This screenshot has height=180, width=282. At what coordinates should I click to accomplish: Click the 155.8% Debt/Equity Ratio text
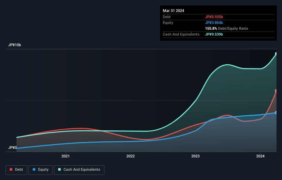click(226, 28)
